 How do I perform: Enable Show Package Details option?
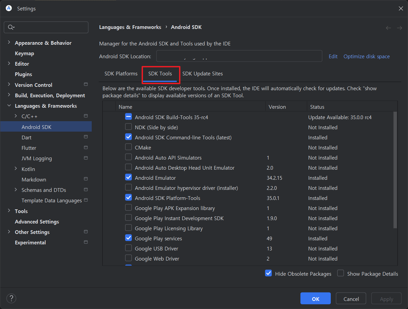[x=341, y=273]
